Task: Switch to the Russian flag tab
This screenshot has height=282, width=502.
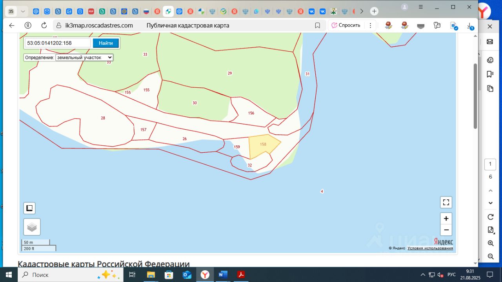Action: (146, 11)
